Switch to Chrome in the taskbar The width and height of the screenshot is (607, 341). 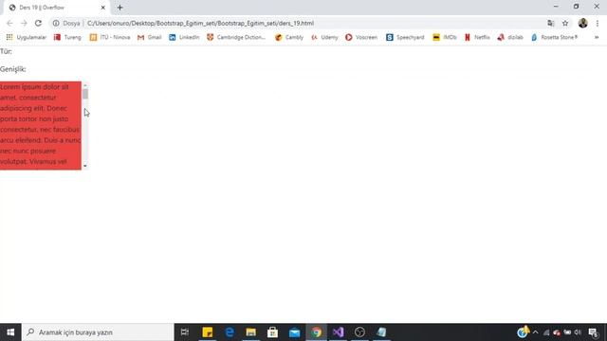click(316, 332)
